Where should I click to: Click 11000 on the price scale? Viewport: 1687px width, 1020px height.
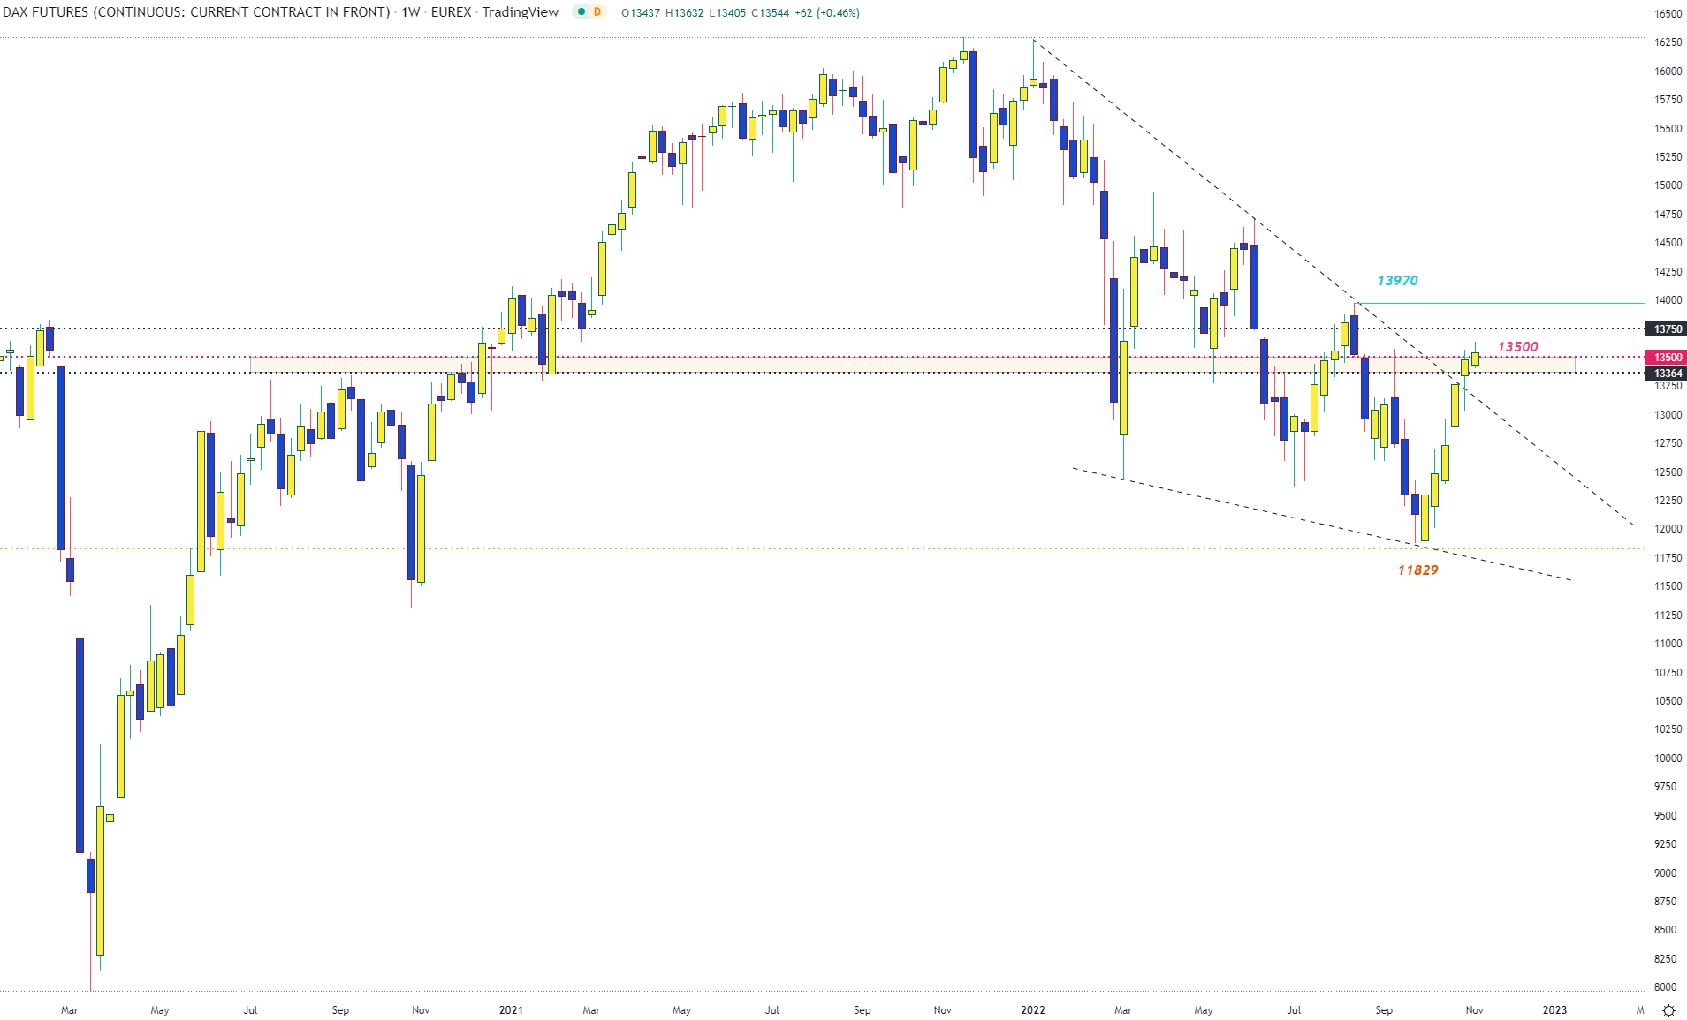[1668, 644]
